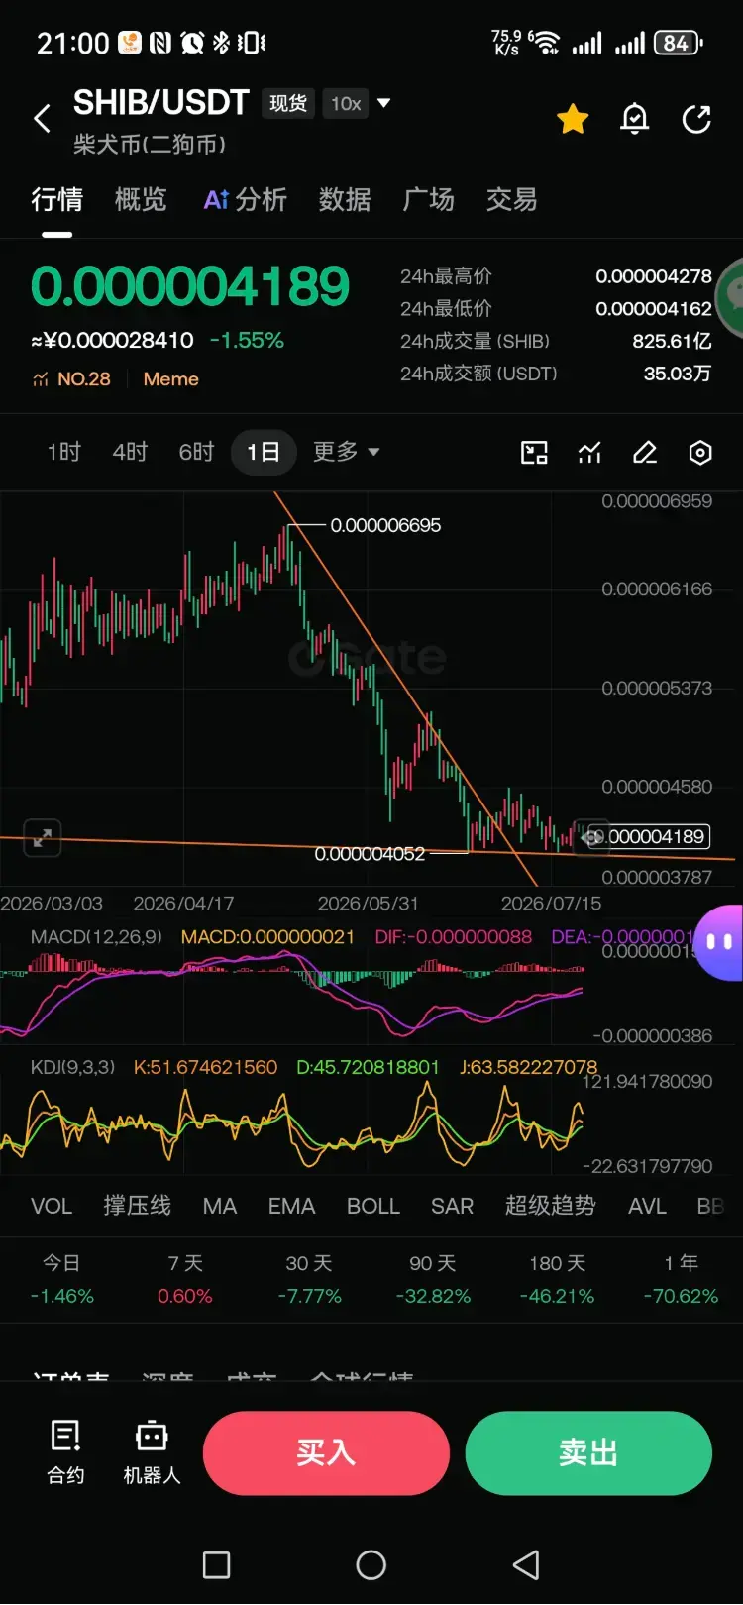Viewport: 743px width, 1605px height.
Task: Open the purple assistant bubble
Action: pos(720,942)
